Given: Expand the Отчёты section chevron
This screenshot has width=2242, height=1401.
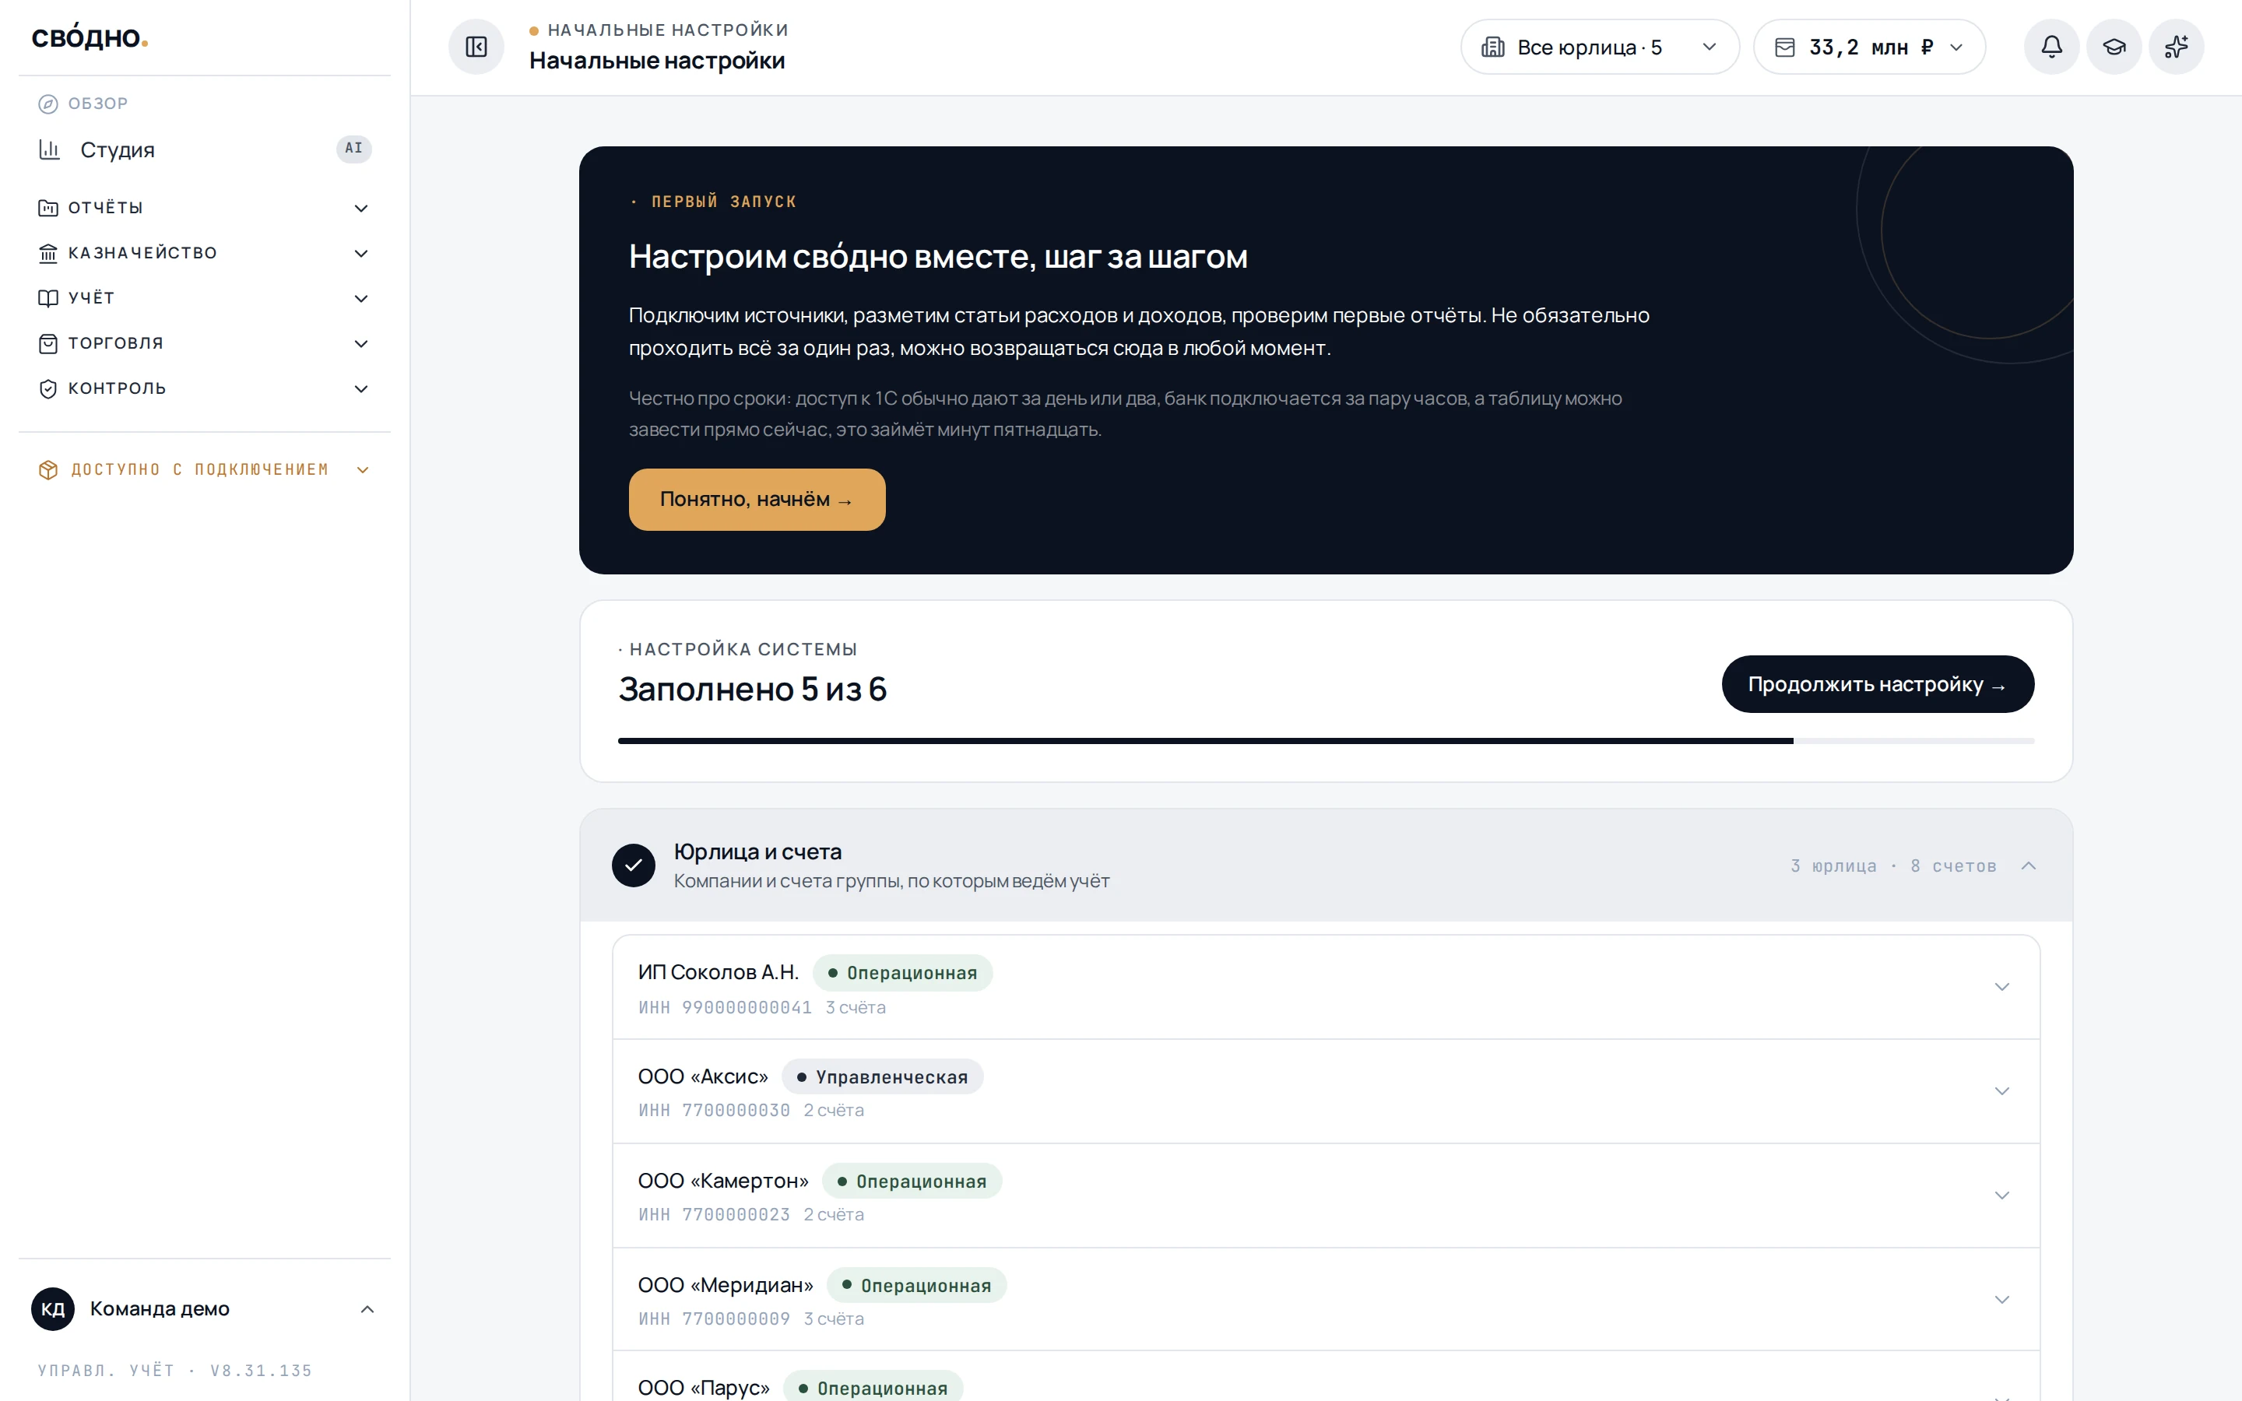Looking at the screenshot, I should pyautogui.click(x=361, y=209).
